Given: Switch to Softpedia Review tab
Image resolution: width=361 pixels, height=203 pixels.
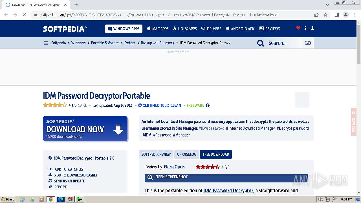Looking at the screenshot, I should (156, 154).
